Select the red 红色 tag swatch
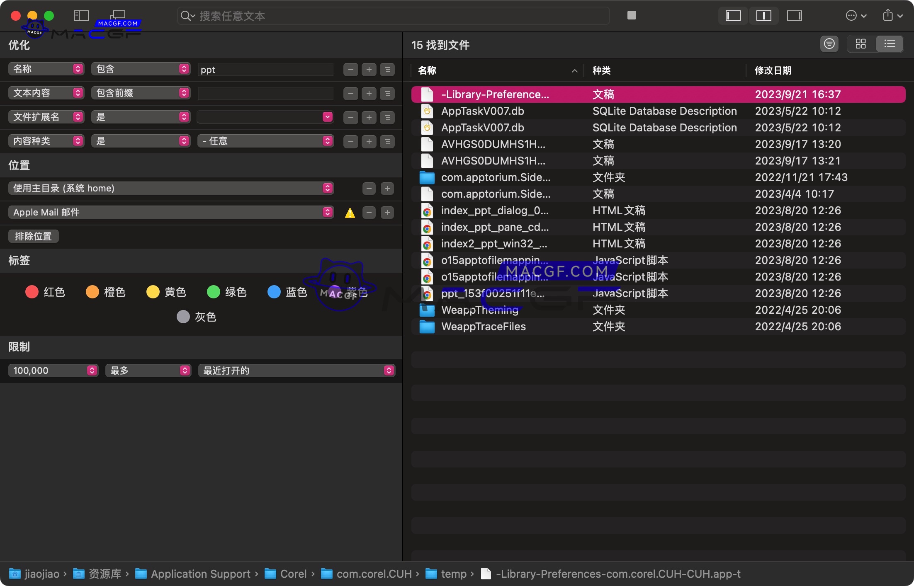Screen dimensions: 914x586 [x=32, y=292]
